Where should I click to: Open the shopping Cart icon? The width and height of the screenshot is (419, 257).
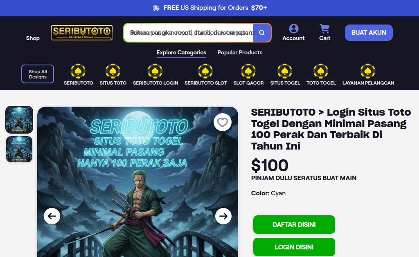tap(324, 29)
